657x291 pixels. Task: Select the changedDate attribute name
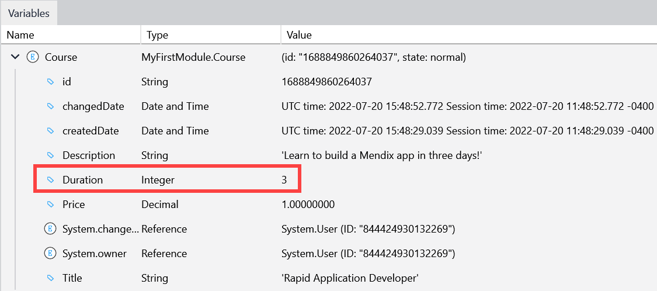(93, 106)
